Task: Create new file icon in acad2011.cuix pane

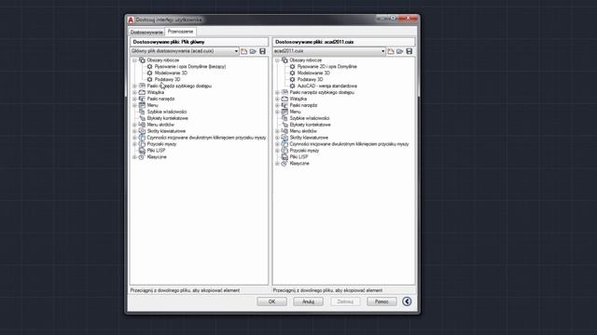Action: click(x=391, y=51)
